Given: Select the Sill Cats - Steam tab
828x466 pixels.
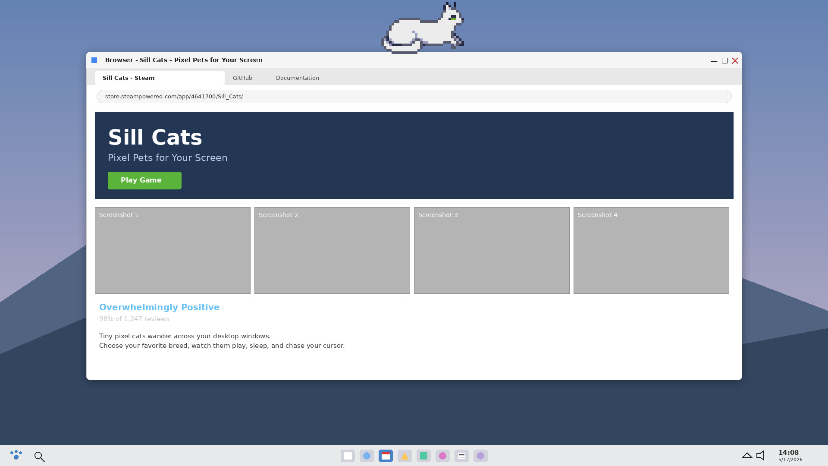Looking at the screenshot, I should [160, 78].
